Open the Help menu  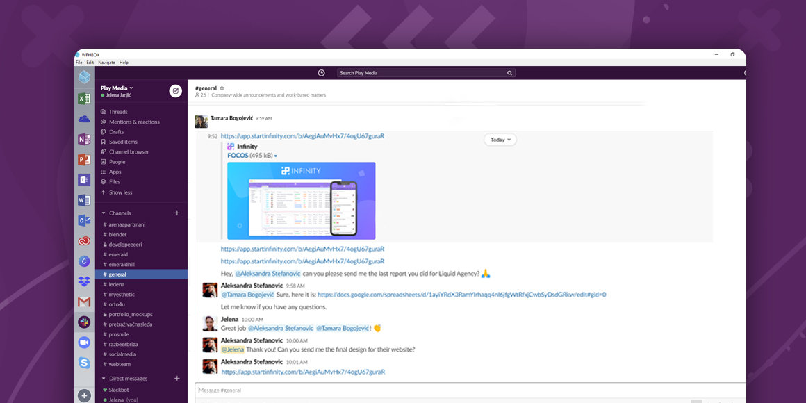[x=124, y=63]
